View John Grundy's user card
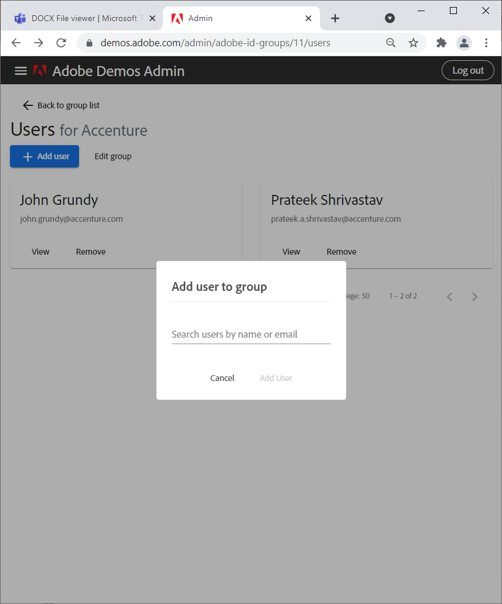 [40, 252]
